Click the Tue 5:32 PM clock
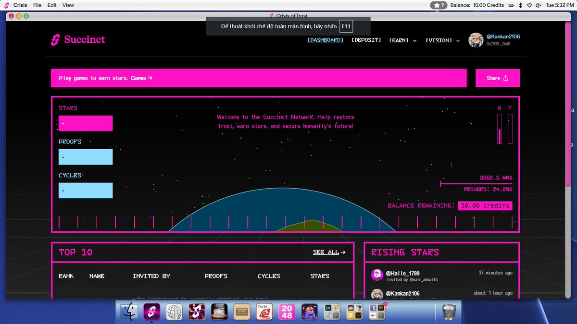This screenshot has width=577, height=324. tap(559, 5)
